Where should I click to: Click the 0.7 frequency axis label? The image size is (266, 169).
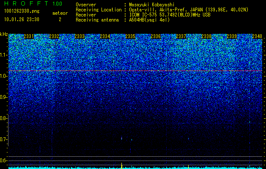[3, 139]
